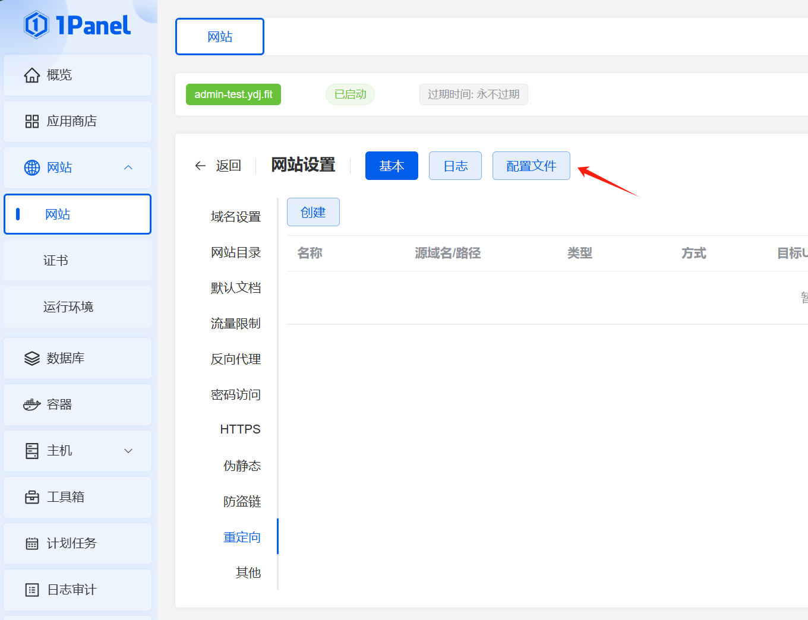Click the grid icon beside 应用商店

[32, 121]
